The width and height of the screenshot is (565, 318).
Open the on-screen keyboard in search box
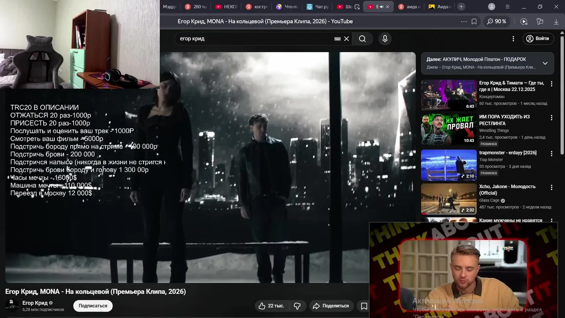click(338, 38)
